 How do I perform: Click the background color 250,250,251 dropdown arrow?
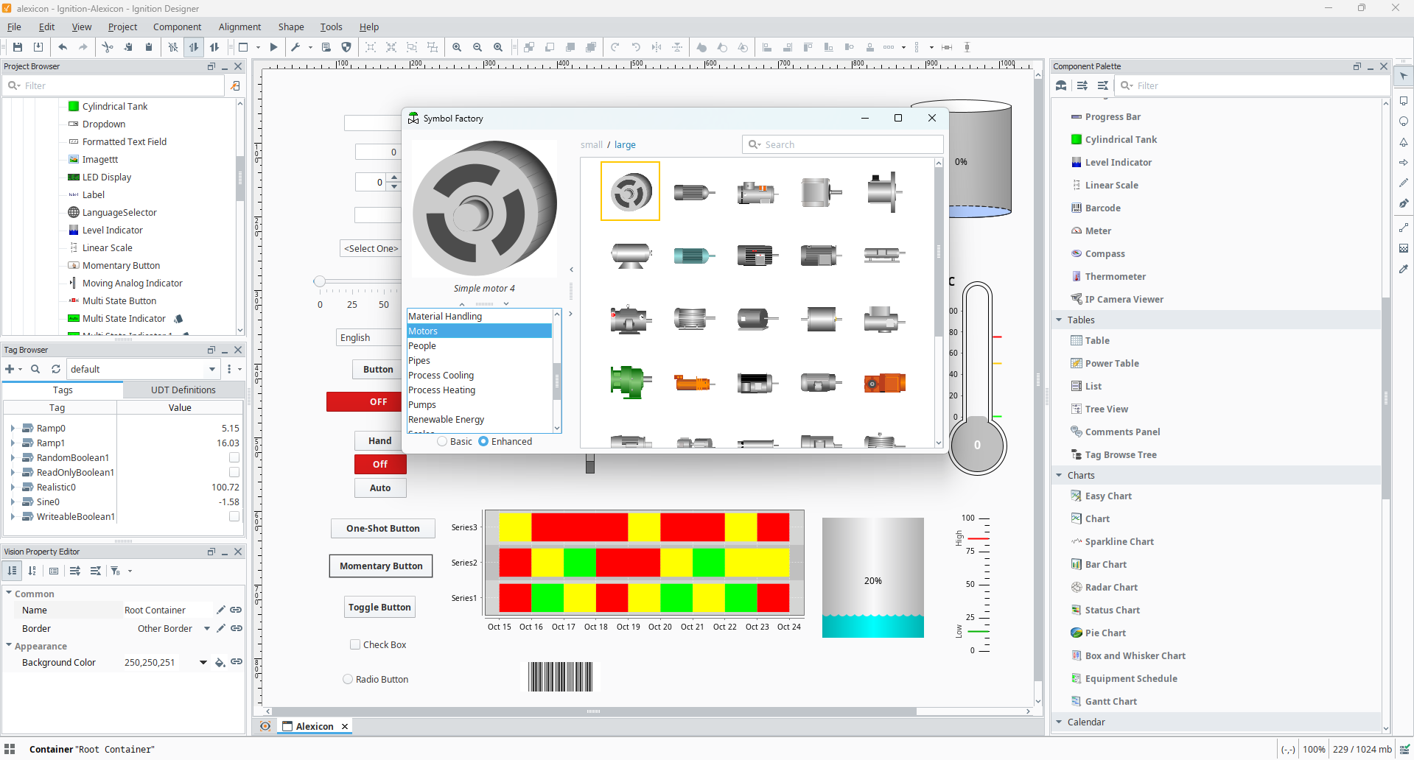coord(203,662)
